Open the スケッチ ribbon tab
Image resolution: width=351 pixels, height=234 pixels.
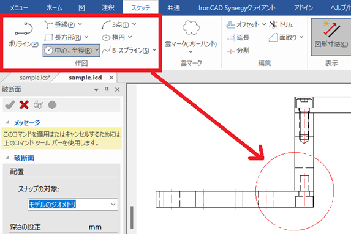[140, 8]
